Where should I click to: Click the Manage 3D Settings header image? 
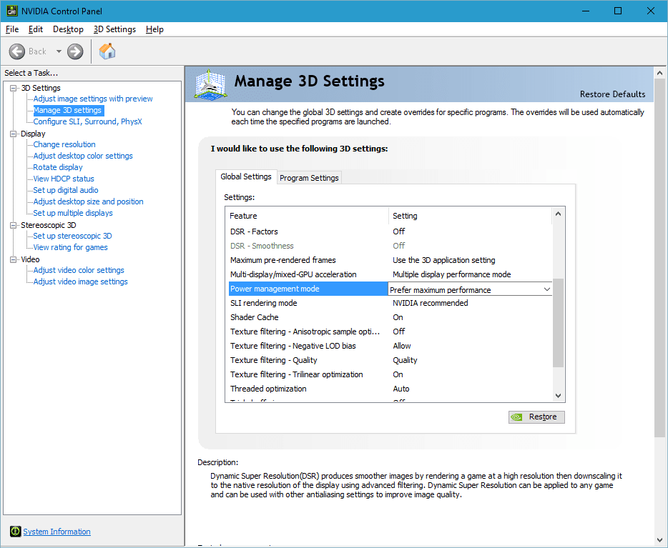tap(210, 84)
